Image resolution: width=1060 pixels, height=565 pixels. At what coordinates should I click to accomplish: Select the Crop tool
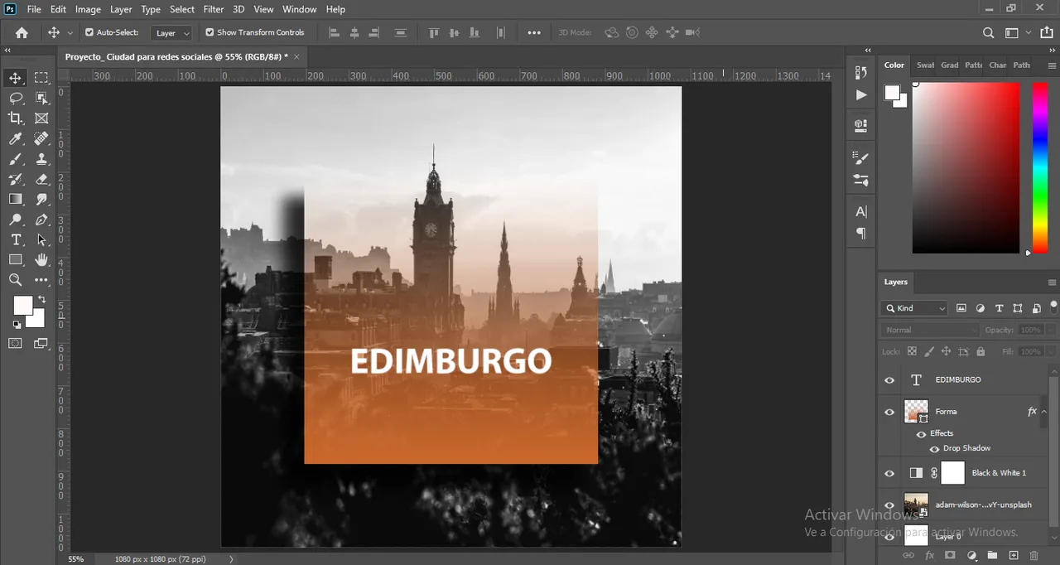click(x=16, y=118)
